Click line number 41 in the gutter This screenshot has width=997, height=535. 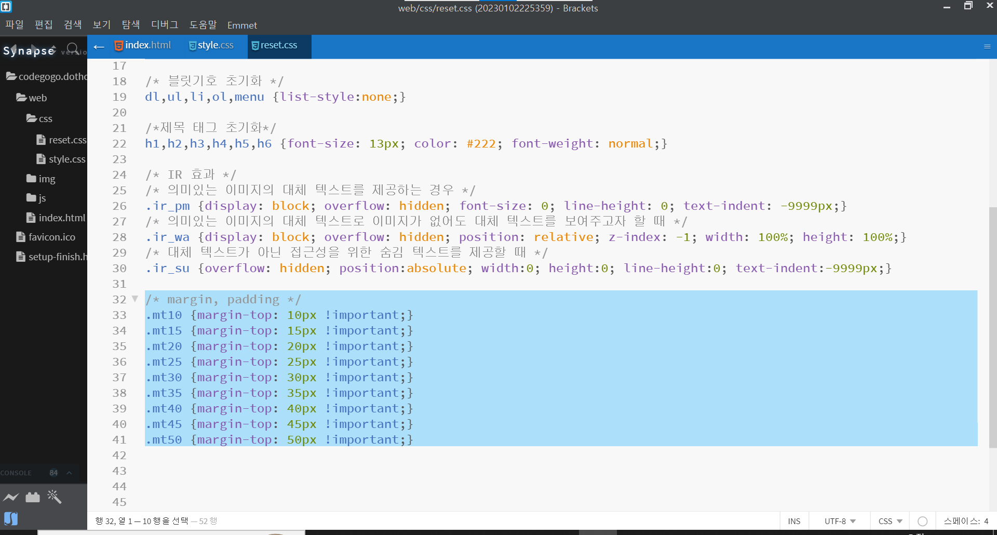pyautogui.click(x=119, y=439)
